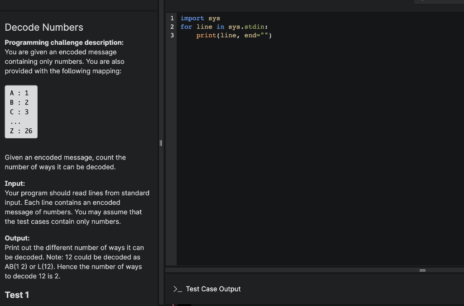This screenshot has height=306, width=464.
Task: Click the B : 2 mapping row
Action: 19,103
